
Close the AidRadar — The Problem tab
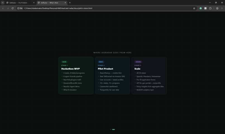(34, 3)
